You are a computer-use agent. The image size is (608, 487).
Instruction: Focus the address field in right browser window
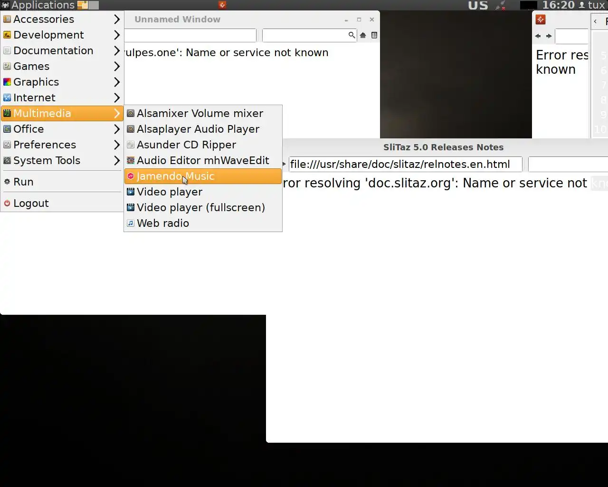[572, 36]
